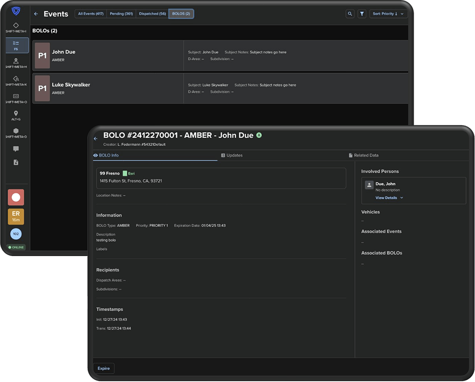Toggle the ONLINE status indicator

pos(16,247)
